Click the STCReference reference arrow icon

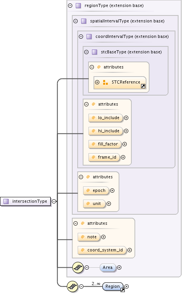(x=143, y=86)
